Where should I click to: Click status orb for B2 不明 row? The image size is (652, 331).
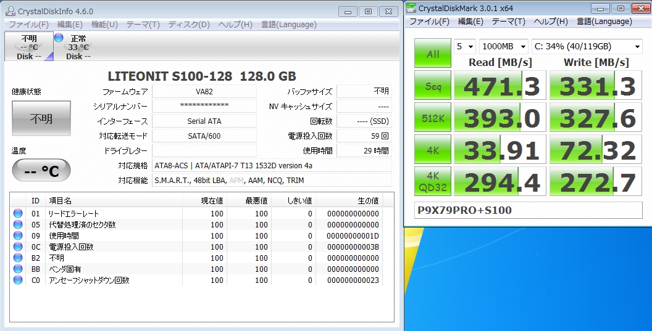click(17, 258)
